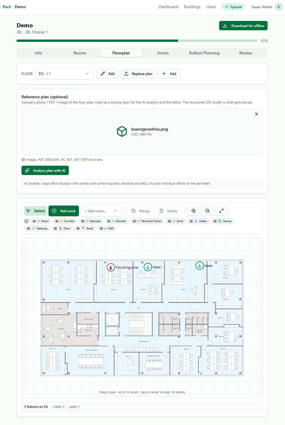The width and height of the screenshot is (285, 425).
Task: Click the '3 features on EG' summary text
Action: coord(36,407)
